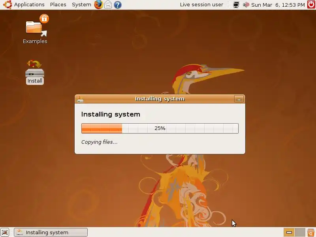This screenshot has width=316, height=237.
Task: Switch to the second workspace in the switcher
Action: (x=300, y=232)
